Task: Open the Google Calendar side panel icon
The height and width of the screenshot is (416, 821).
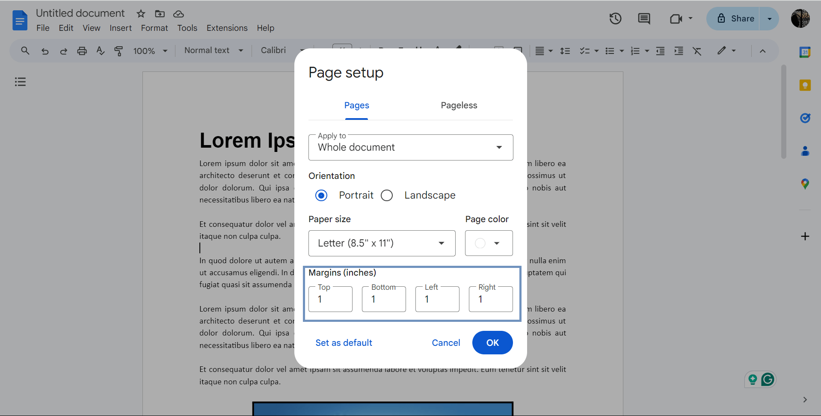Action: pyautogui.click(x=805, y=52)
